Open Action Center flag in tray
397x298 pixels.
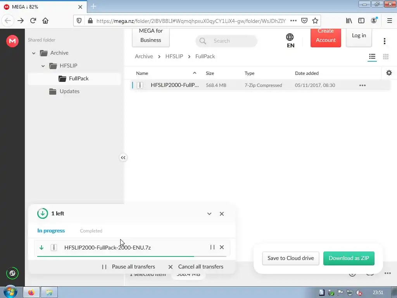pyautogui.click(x=340, y=293)
